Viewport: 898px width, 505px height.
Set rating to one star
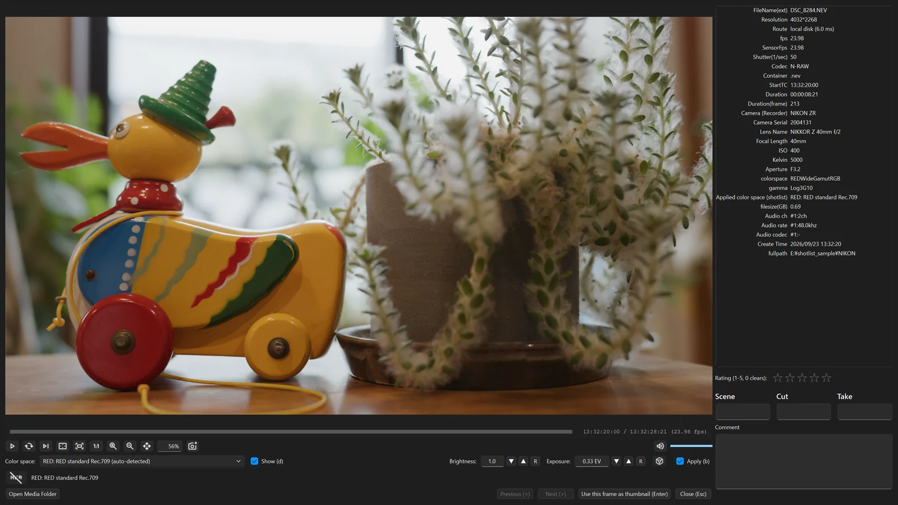(777, 378)
